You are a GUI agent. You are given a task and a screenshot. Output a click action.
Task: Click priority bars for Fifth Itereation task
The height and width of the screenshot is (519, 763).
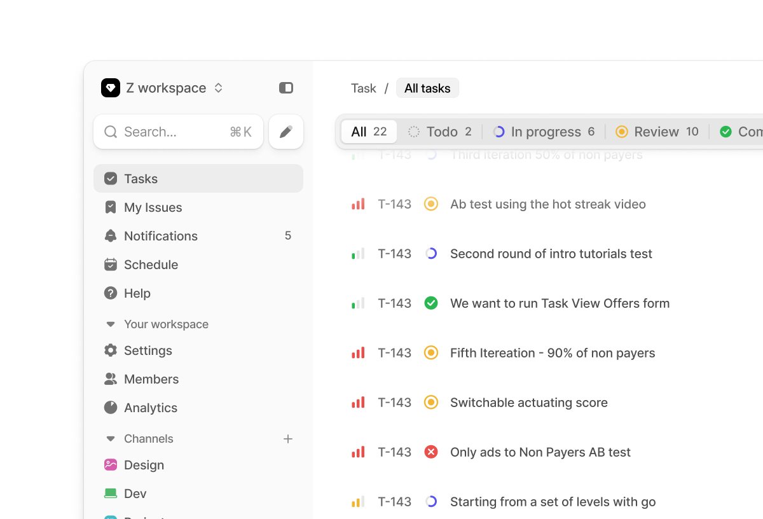tap(358, 353)
